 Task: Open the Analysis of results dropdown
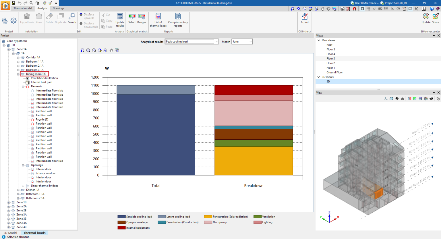click(216, 41)
